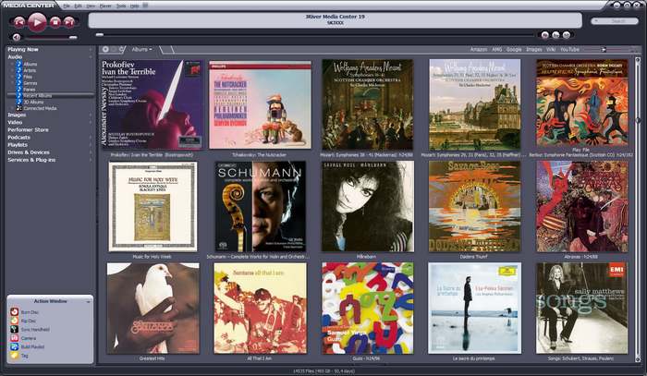This screenshot has height=376, width=647.
Task: Skip to the previous track
Action: [x=19, y=22]
